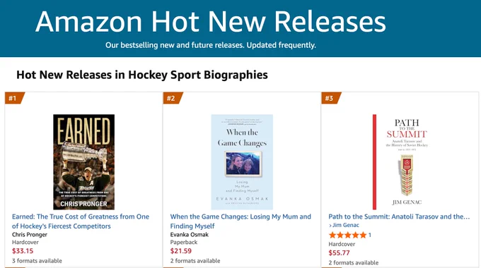Viewport: 481px width, 268px height.
Task: Click the $55.77 hardcover price
Action: pos(339,252)
